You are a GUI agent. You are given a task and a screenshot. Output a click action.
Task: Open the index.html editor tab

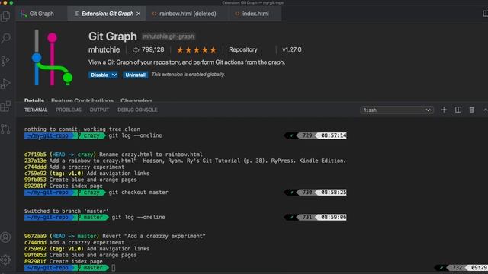point(255,14)
